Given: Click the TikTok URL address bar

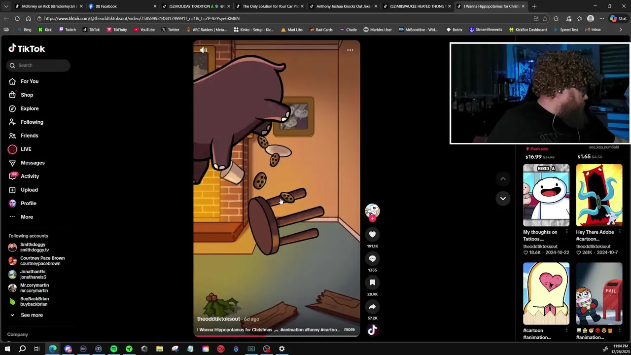Looking at the screenshot, I should pos(283,18).
